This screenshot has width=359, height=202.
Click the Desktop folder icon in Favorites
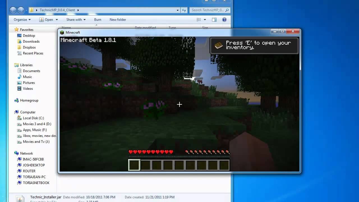tap(19, 36)
